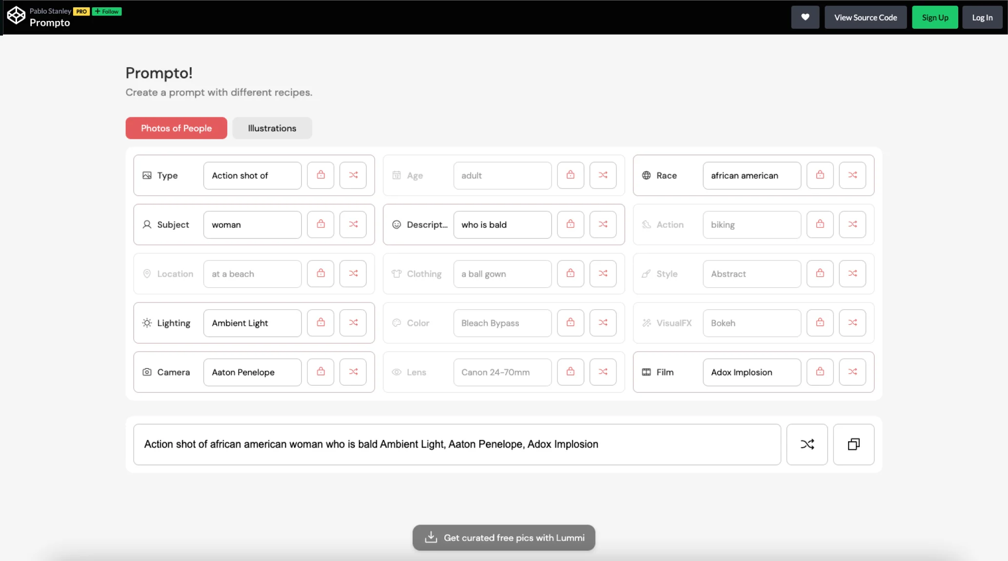
Task: Open the CodePen logo home link
Action: pos(16,15)
